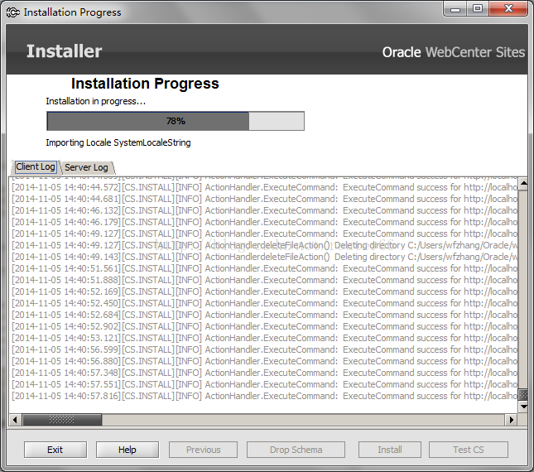Viewport: 534px width, 472px height.
Task: Switch to the Client Log tab
Action: coord(36,167)
